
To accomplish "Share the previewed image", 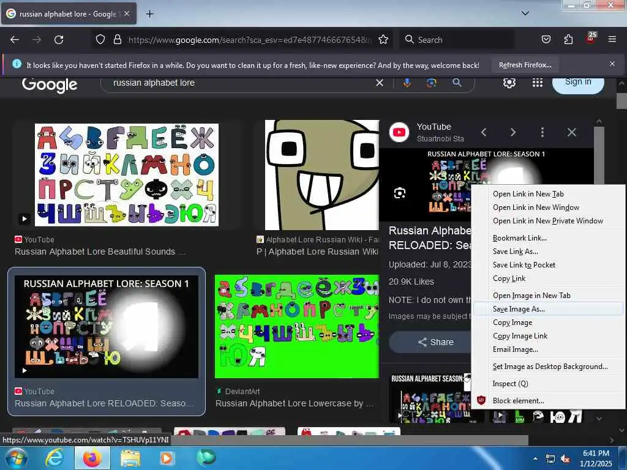I will pyautogui.click(x=431, y=342).
